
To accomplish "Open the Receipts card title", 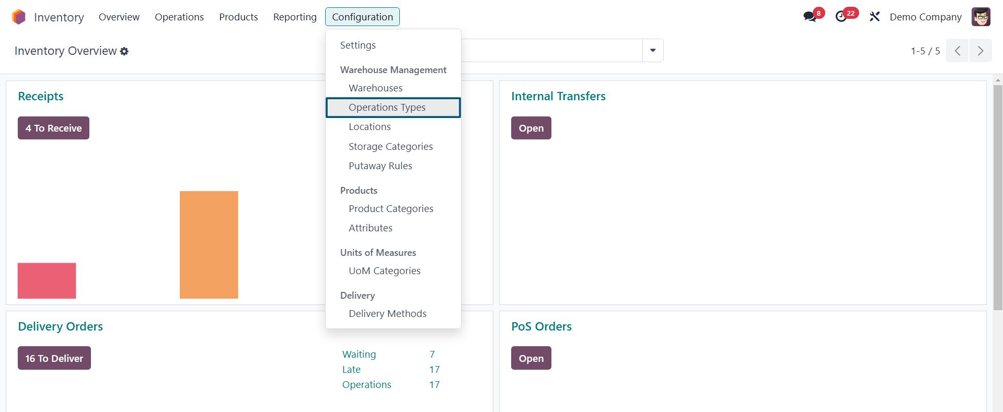I will pyautogui.click(x=41, y=96).
